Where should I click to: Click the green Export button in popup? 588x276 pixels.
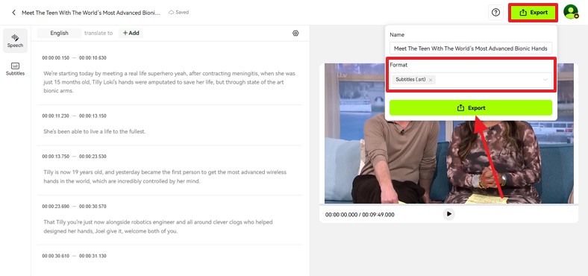pyautogui.click(x=471, y=107)
